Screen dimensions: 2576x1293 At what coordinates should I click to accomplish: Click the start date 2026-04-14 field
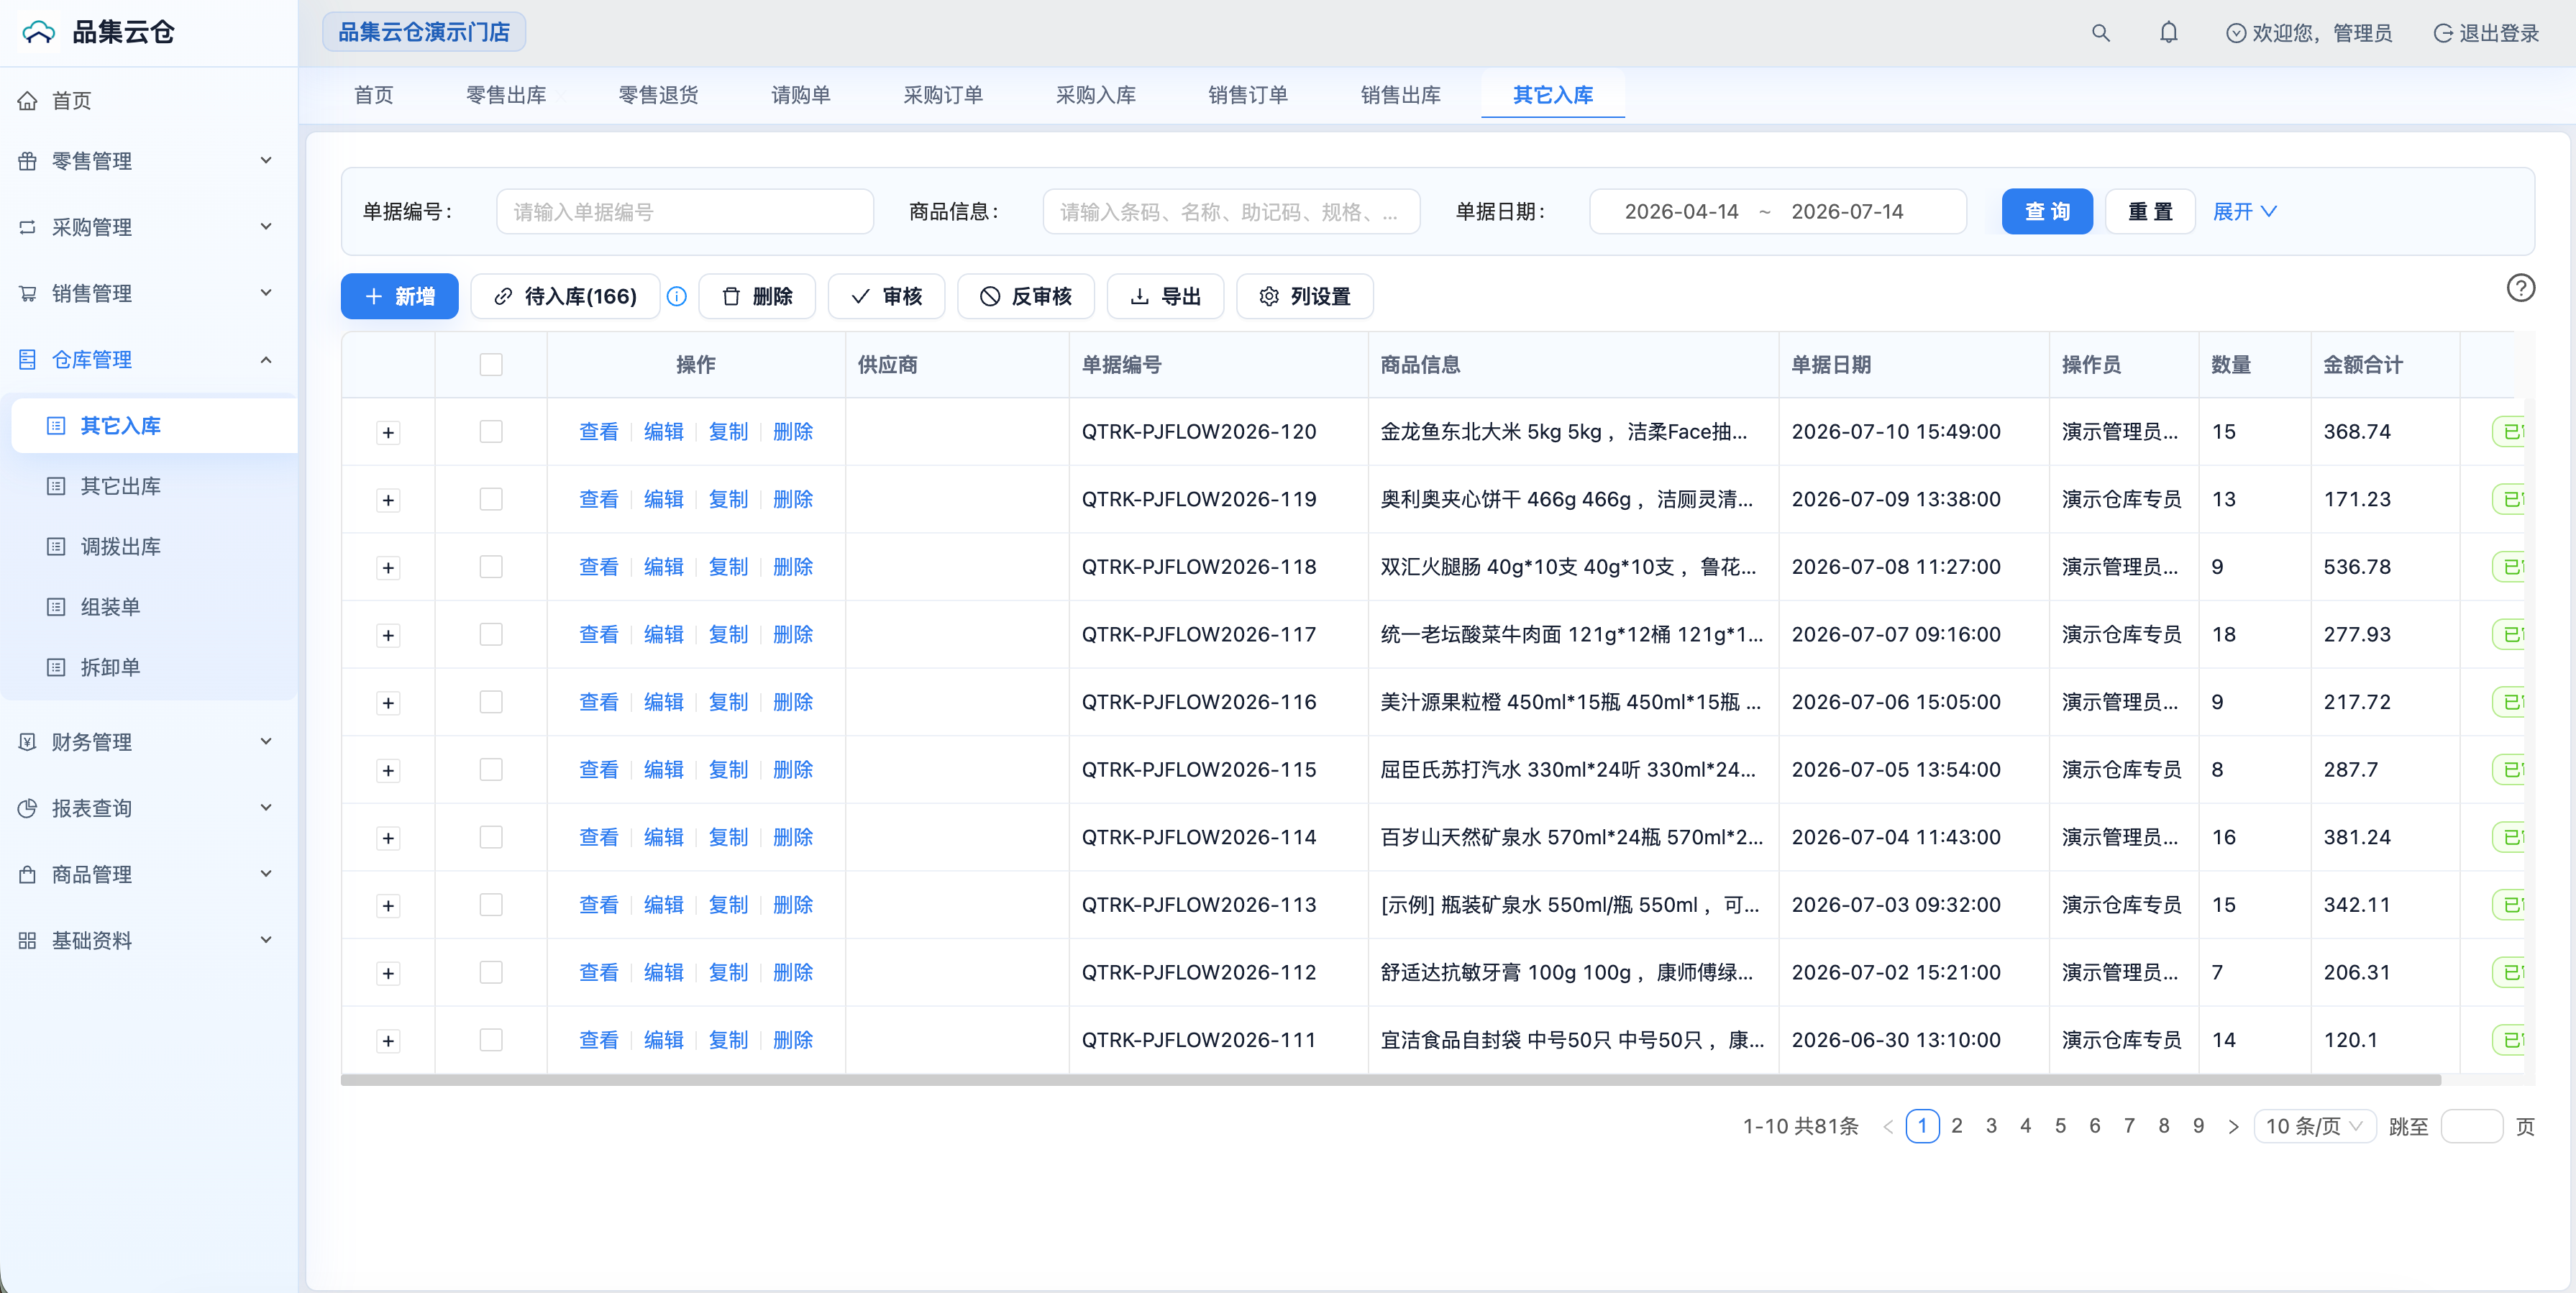coord(1681,211)
